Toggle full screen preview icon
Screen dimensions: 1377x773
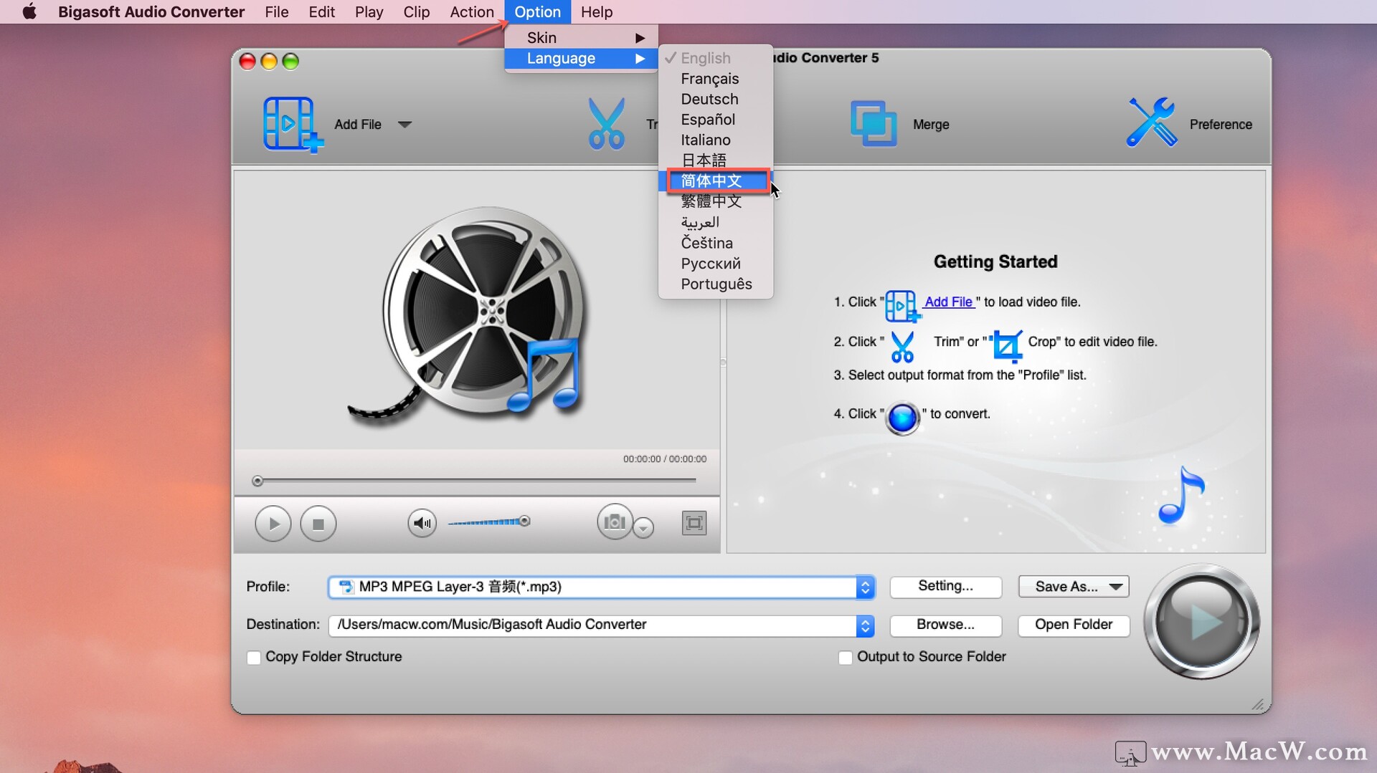(694, 523)
